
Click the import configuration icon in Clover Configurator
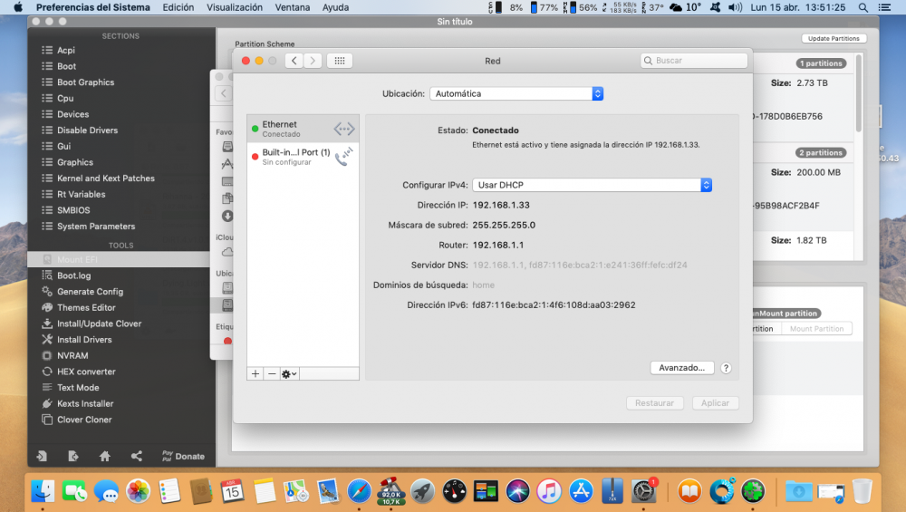(x=42, y=456)
